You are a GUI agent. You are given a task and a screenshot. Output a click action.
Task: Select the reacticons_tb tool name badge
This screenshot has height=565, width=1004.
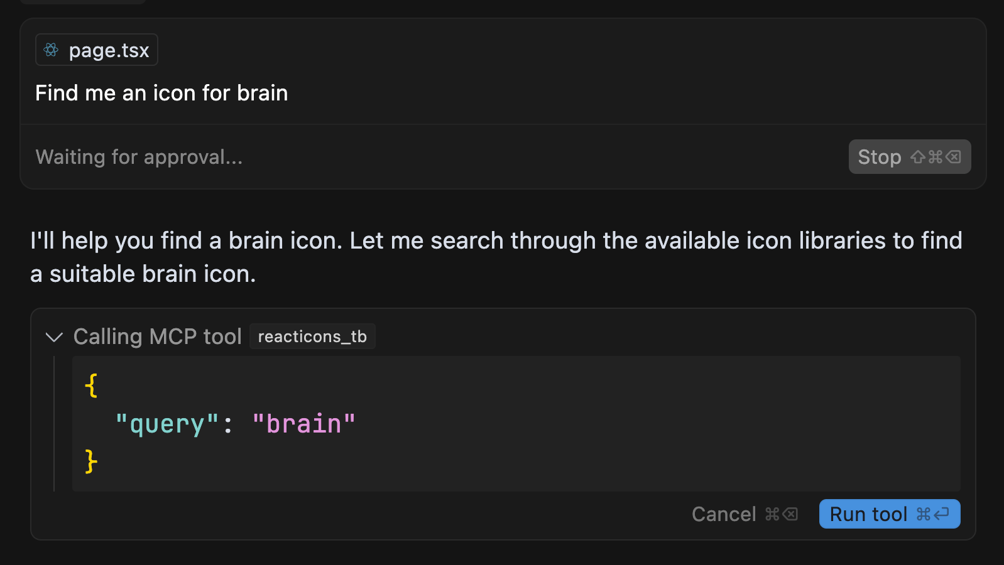pyautogui.click(x=312, y=336)
